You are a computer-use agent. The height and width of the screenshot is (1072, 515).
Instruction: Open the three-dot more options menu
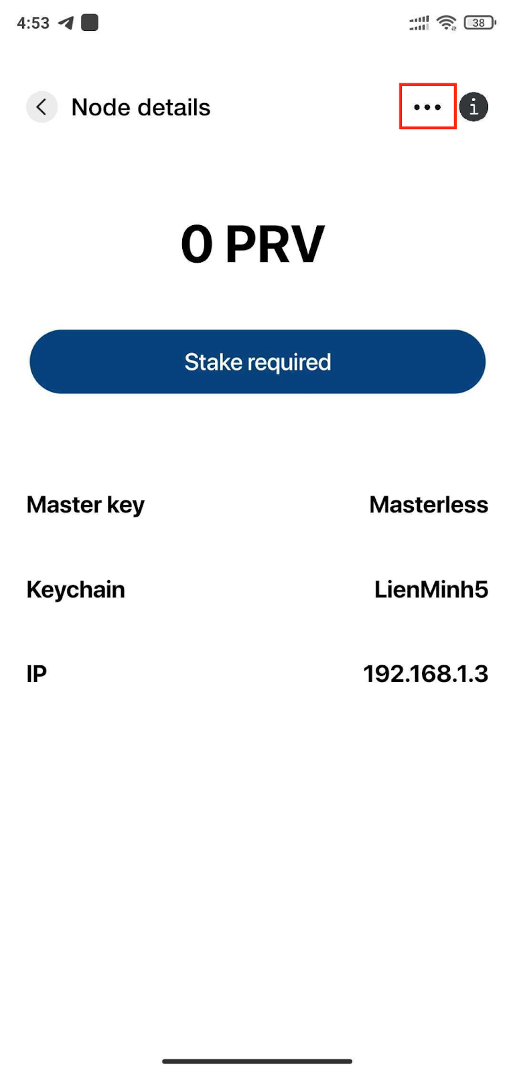coord(427,107)
